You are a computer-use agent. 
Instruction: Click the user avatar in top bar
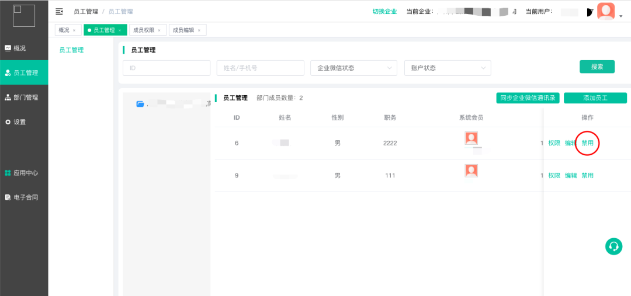(x=606, y=11)
